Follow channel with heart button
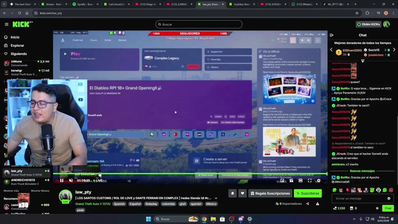The width and height of the screenshot is (398, 224). (x=243, y=193)
